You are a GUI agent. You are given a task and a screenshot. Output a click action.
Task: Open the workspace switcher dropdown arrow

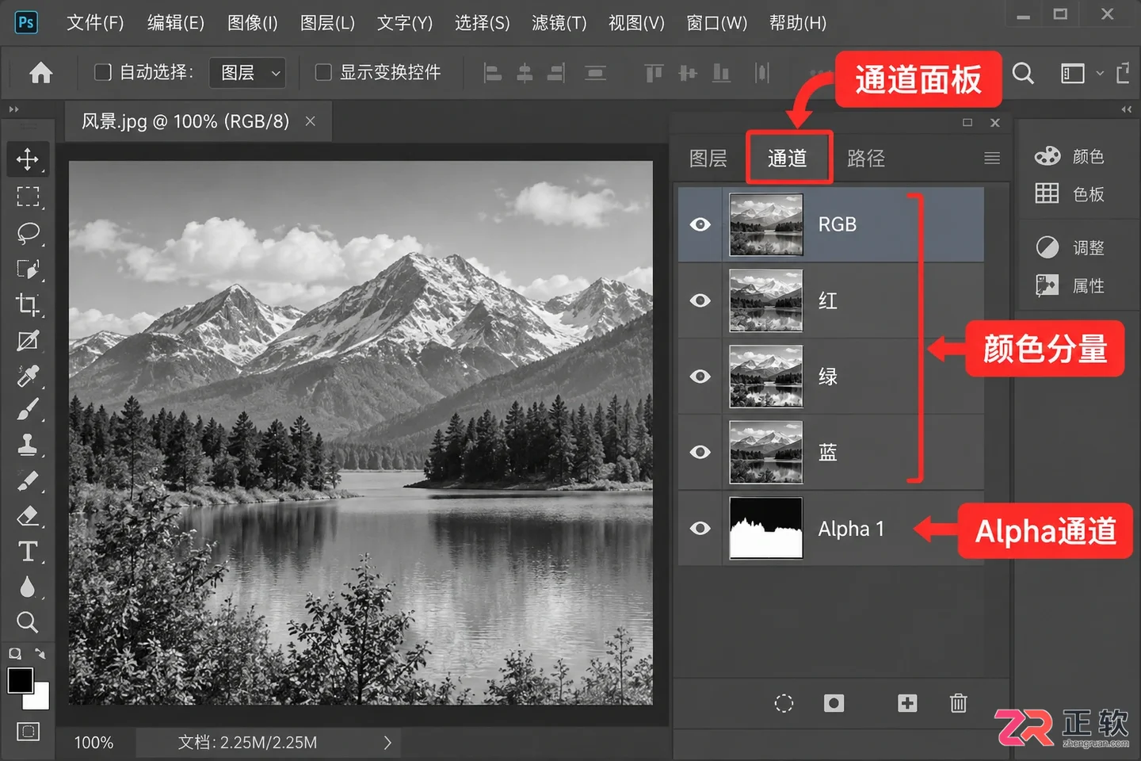point(1100,73)
